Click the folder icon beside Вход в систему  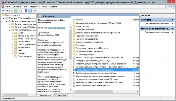[x=74, y=26]
